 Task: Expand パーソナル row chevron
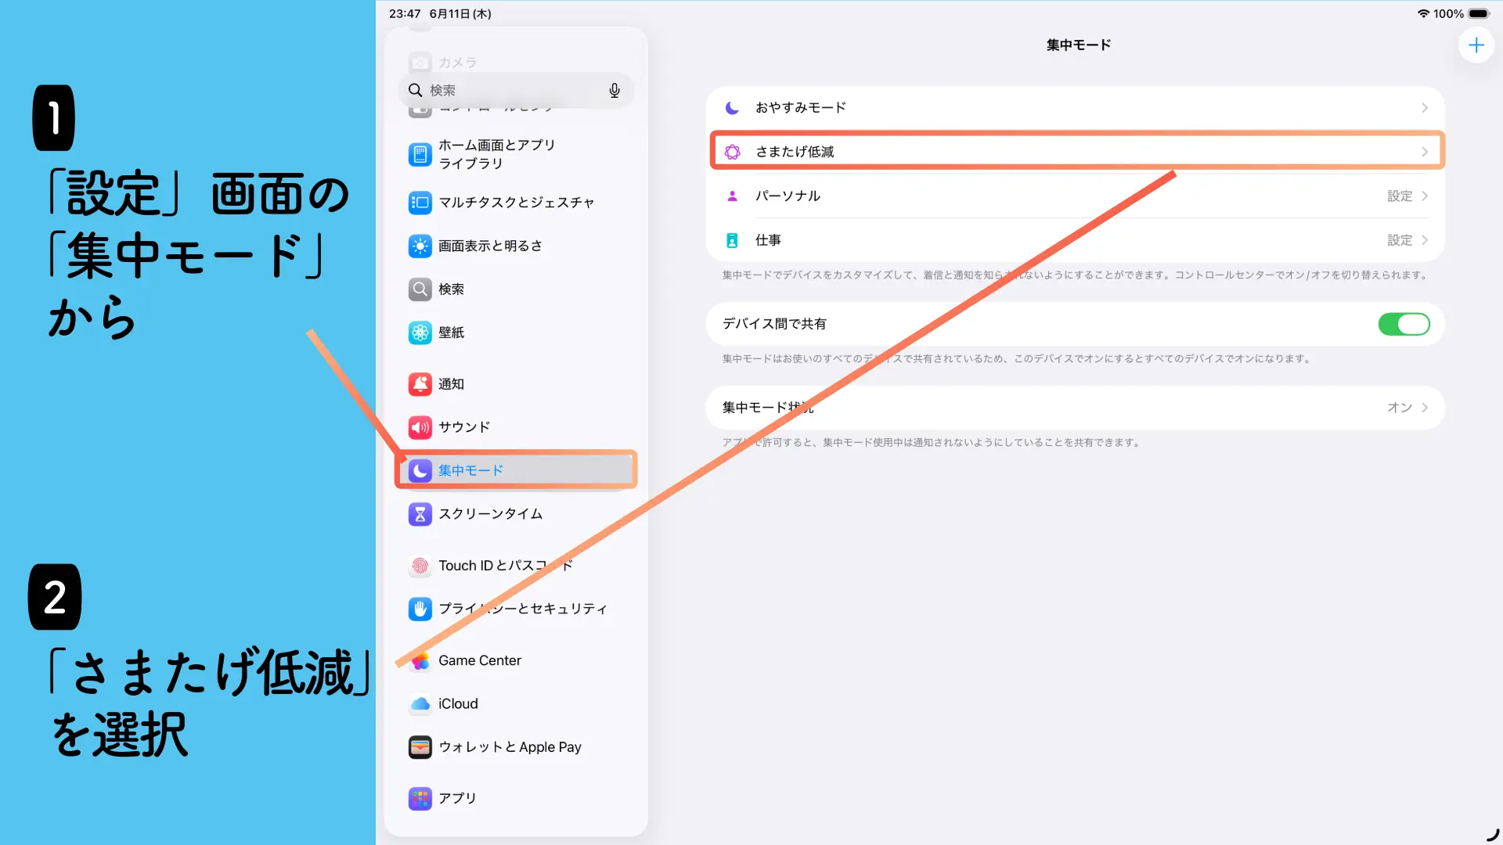coord(1425,196)
